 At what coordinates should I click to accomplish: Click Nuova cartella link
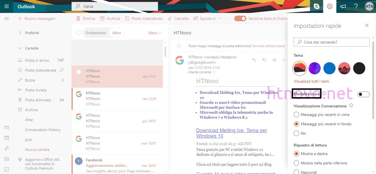37,149
